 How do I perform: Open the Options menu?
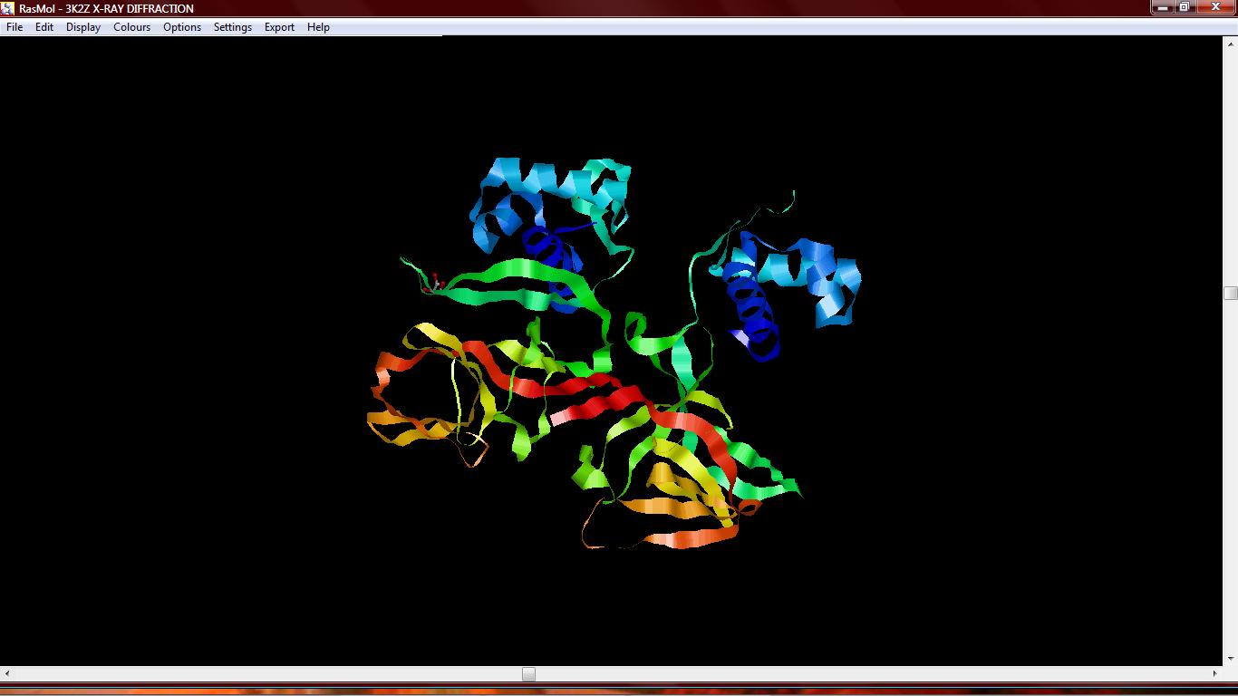coord(181,27)
